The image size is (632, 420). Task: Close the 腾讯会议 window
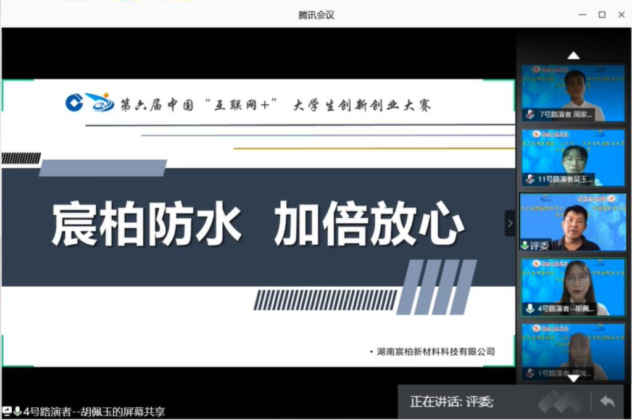622,15
